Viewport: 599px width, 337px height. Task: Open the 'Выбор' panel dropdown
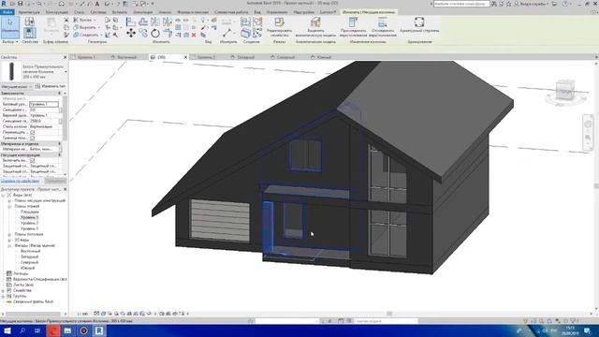coord(10,41)
